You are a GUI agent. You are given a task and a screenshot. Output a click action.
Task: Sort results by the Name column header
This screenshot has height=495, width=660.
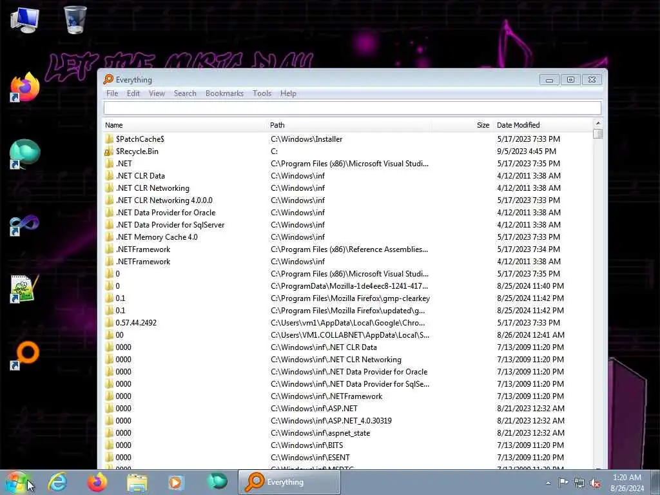[185, 125]
